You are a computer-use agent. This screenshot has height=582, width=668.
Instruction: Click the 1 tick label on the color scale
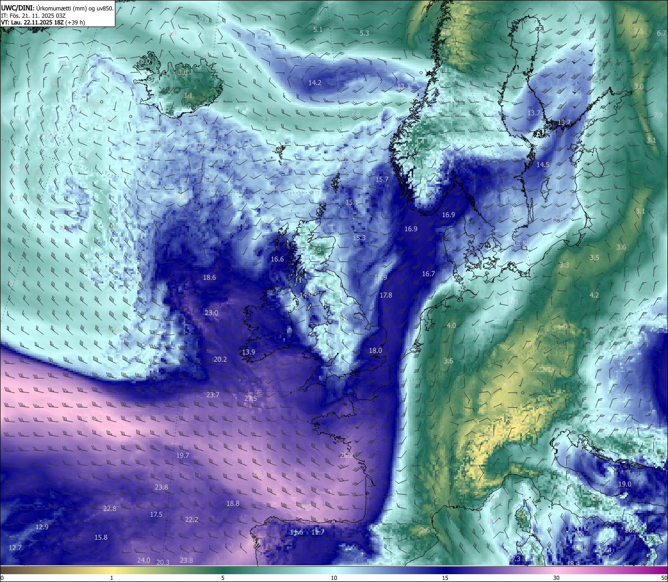click(112, 577)
